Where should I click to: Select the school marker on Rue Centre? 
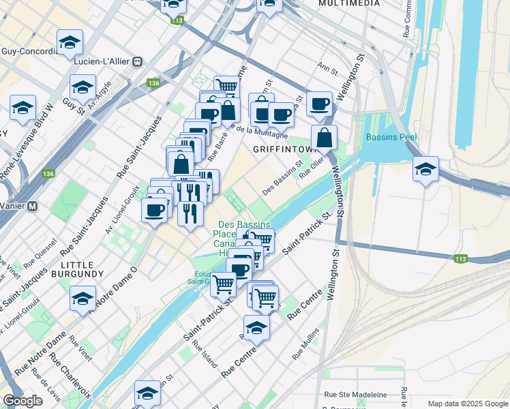coord(256,330)
